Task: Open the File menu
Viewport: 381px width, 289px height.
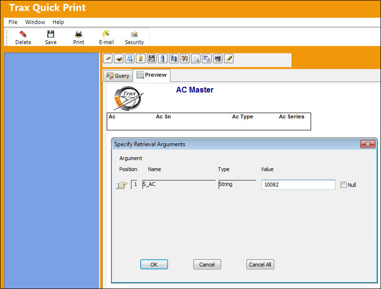Action: 13,22
